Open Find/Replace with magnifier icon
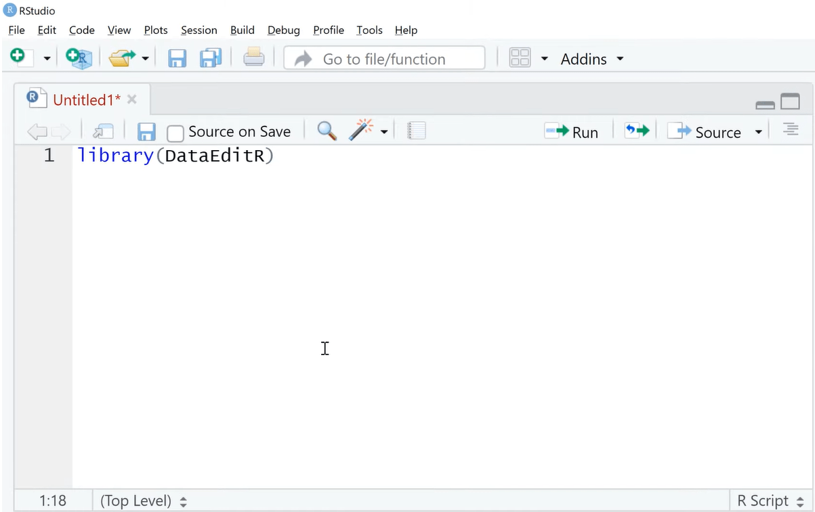 click(x=327, y=131)
